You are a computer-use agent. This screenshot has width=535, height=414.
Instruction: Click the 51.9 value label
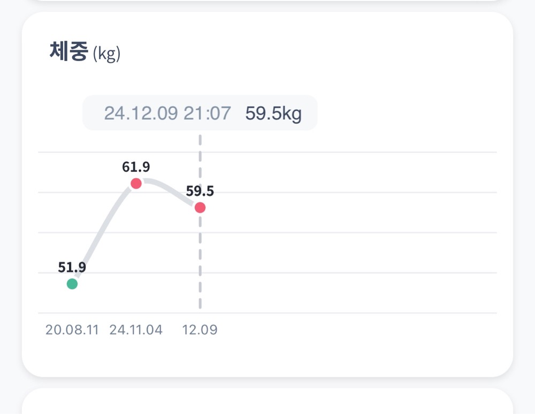click(x=72, y=267)
